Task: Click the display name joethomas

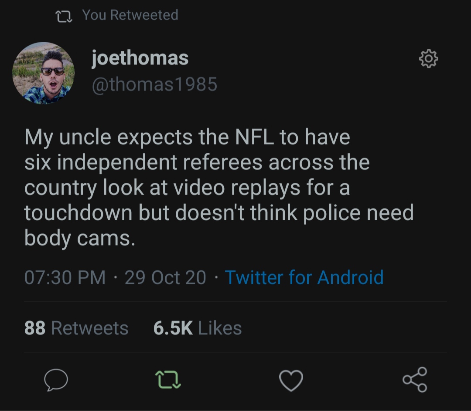Action: 140,58
